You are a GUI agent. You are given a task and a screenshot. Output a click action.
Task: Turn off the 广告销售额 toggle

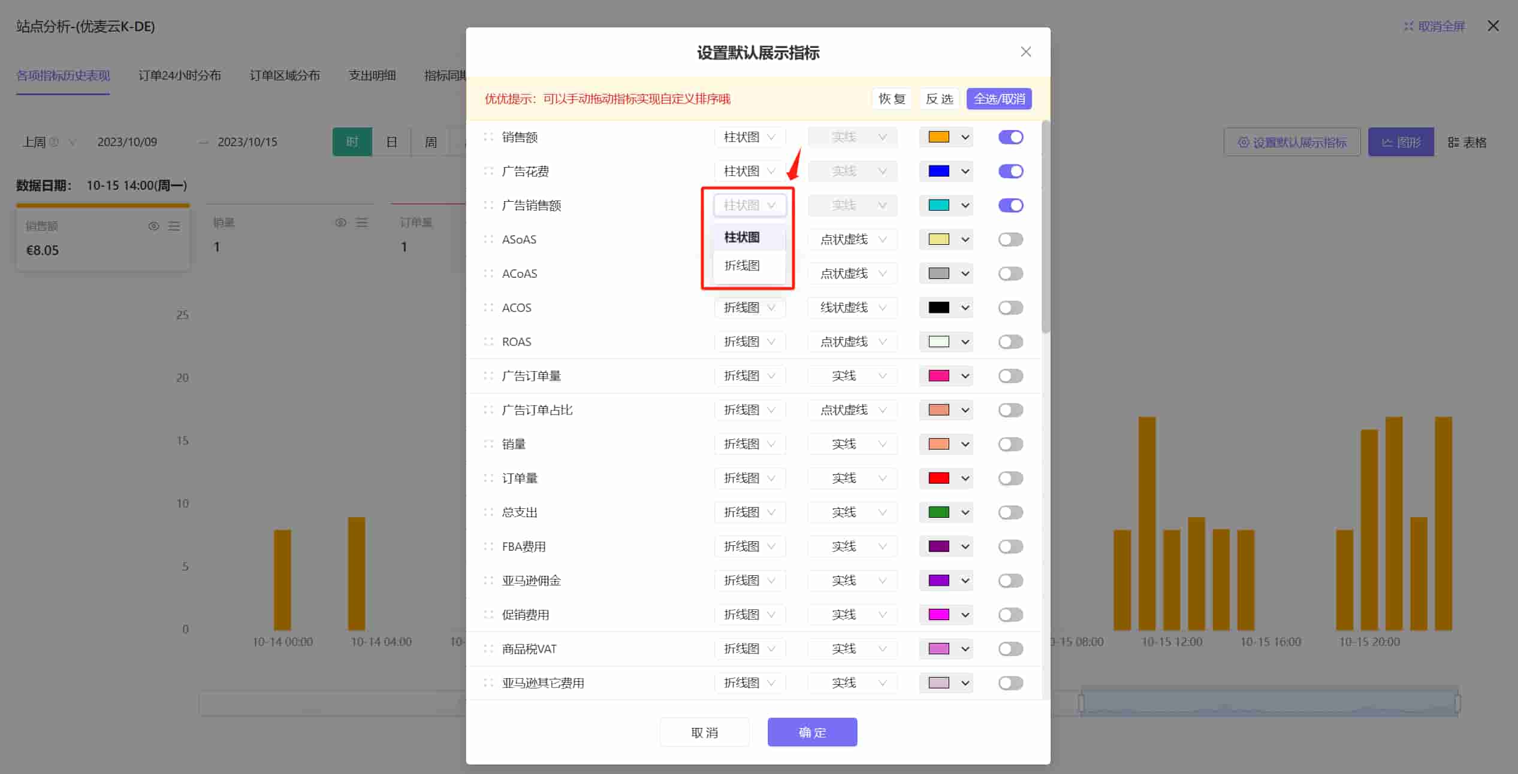(1010, 205)
